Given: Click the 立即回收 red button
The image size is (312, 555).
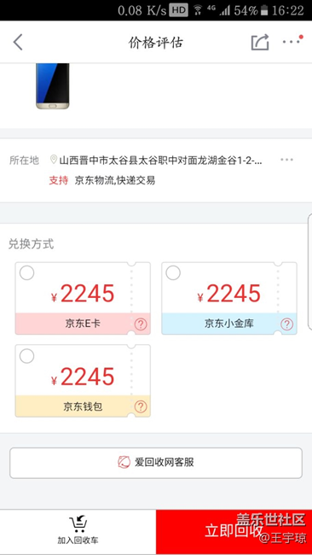Looking at the screenshot, I should pyautogui.click(x=234, y=532).
